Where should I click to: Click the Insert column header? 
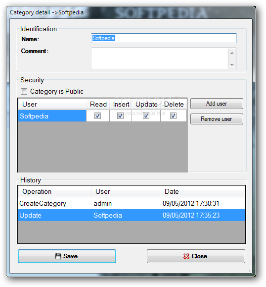point(121,104)
